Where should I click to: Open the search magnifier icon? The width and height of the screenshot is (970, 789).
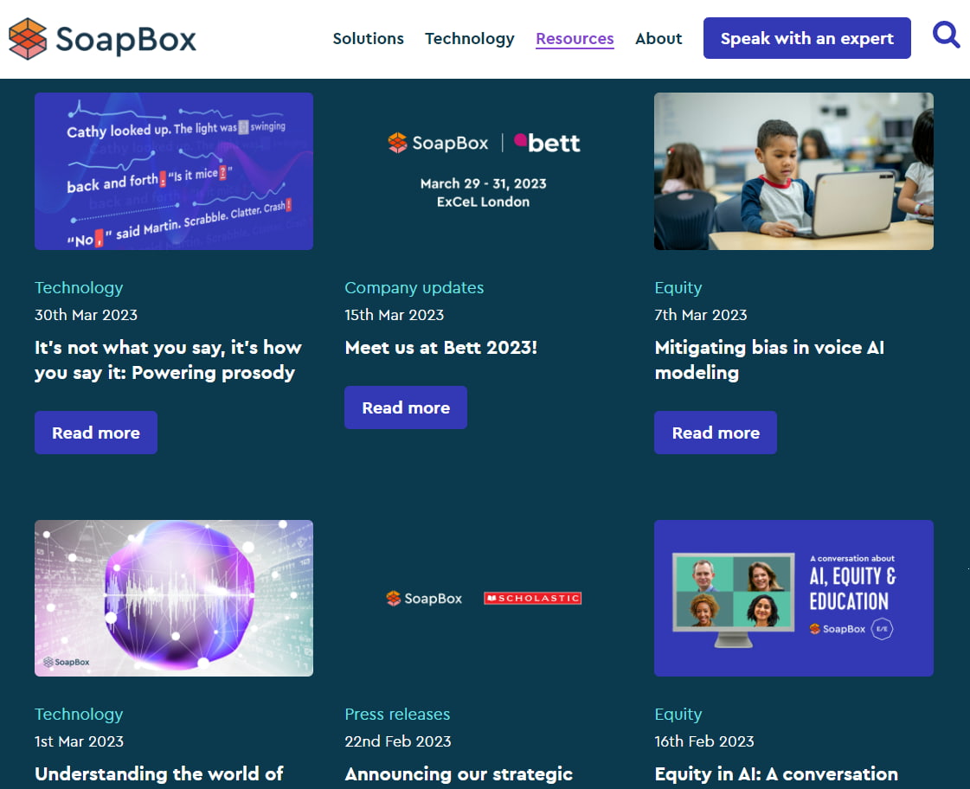tap(946, 35)
